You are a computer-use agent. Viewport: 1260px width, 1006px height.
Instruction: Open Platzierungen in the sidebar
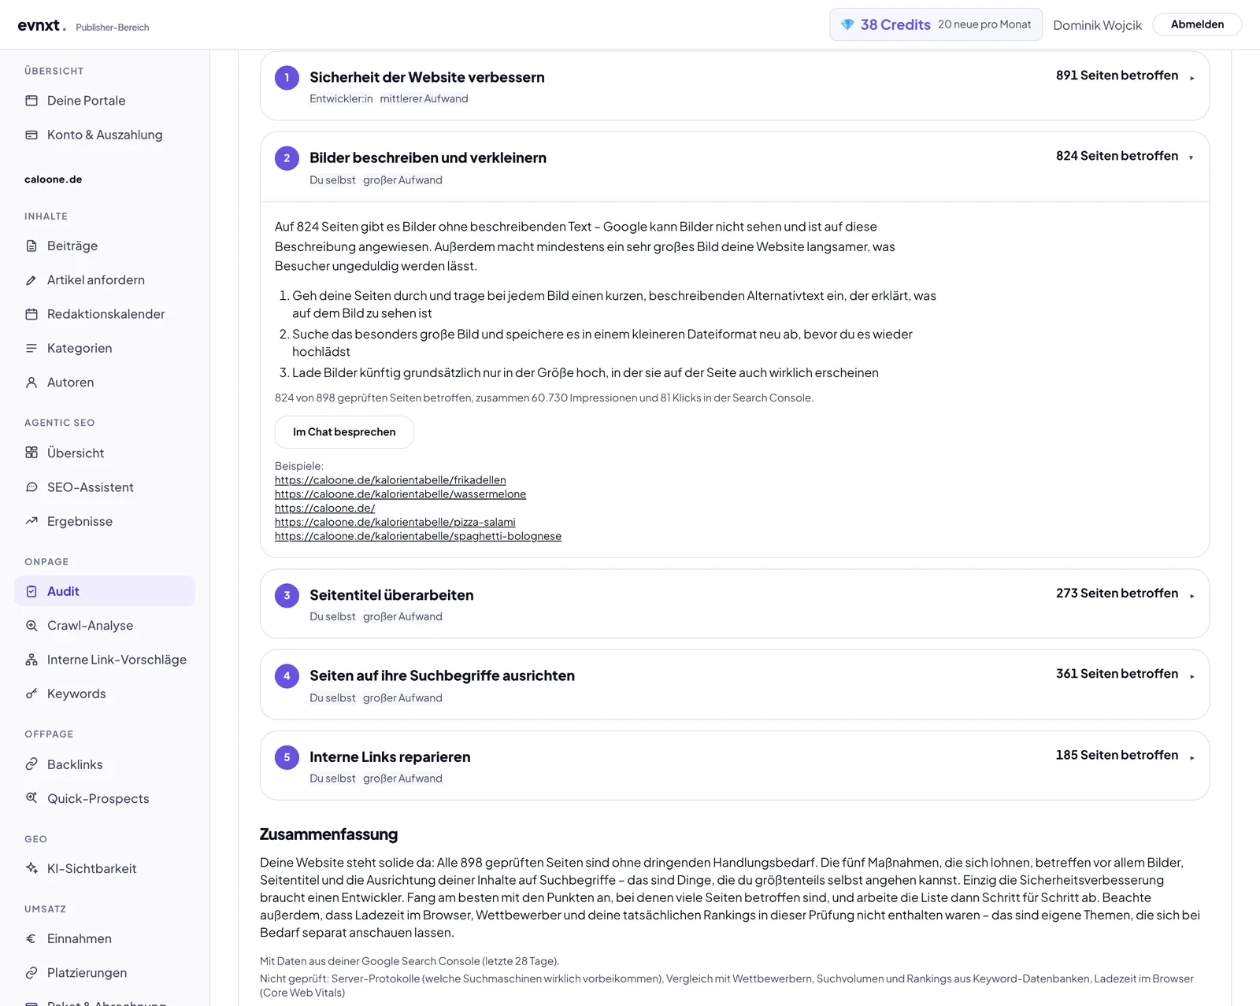105,973
